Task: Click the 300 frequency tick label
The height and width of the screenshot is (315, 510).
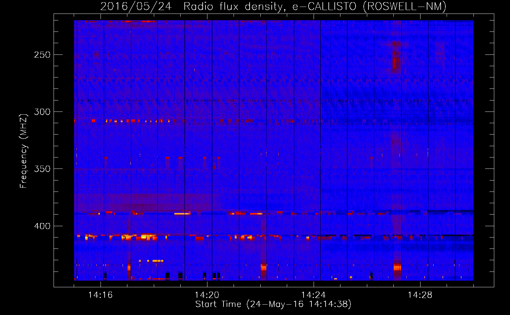Action: 42,112
